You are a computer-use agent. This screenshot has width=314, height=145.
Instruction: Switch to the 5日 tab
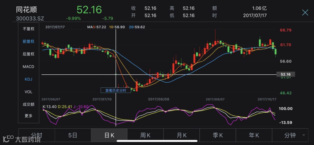(x=73, y=135)
